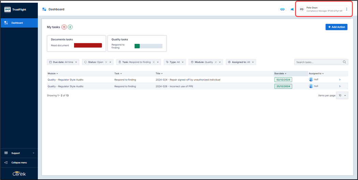Open the announcements megaphone icon

click(292, 9)
